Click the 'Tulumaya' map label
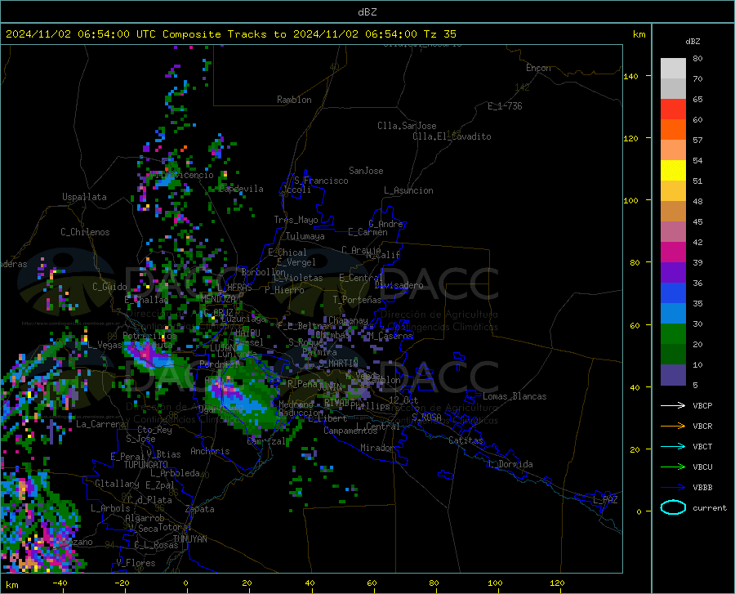This screenshot has height=594, width=735. coord(305,236)
